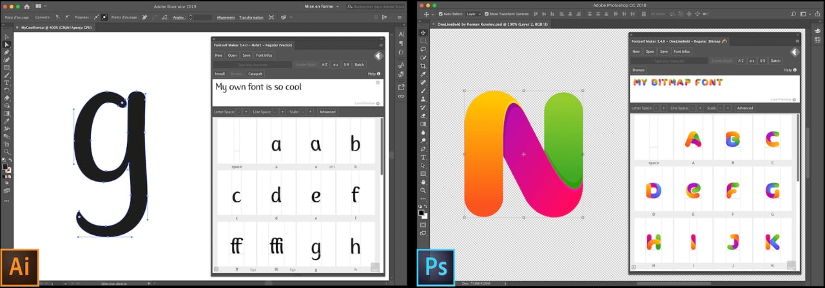Select the Hand tool in Photoshop
Screen dimensions: 825x288
tap(423, 182)
